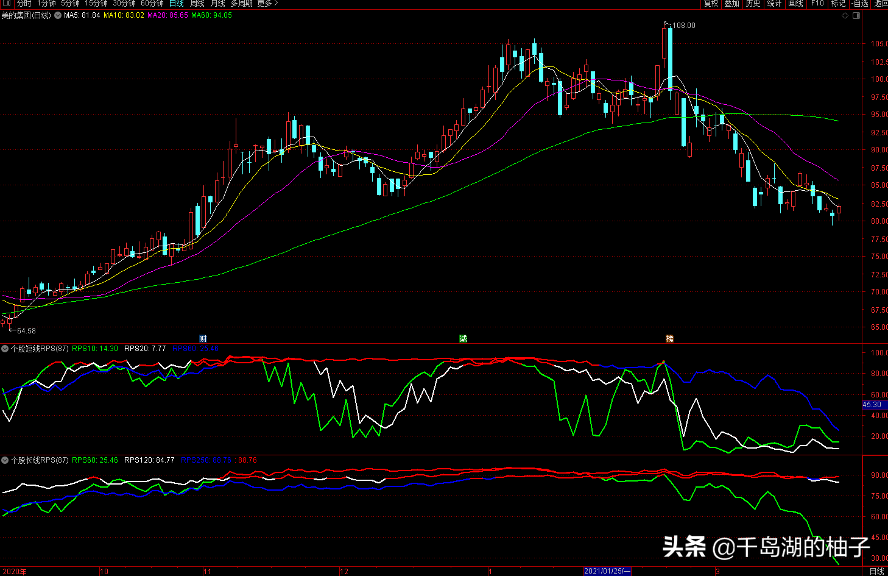The image size is (888, 576).
Task: Click the 64.58 low price label
Action: coord(26,331)
